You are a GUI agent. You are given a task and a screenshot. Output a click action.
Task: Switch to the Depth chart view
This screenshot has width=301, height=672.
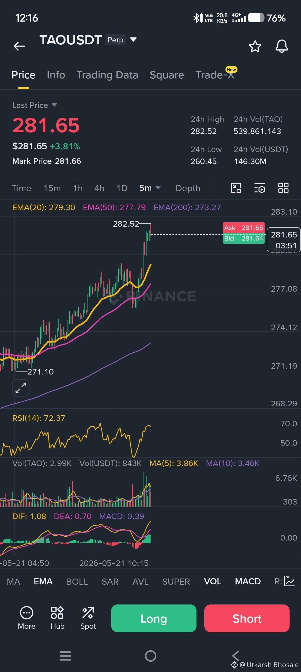[188, 188]
